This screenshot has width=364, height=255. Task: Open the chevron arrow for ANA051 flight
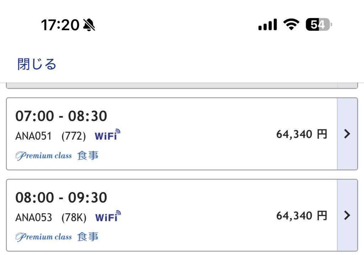[347, 134]
